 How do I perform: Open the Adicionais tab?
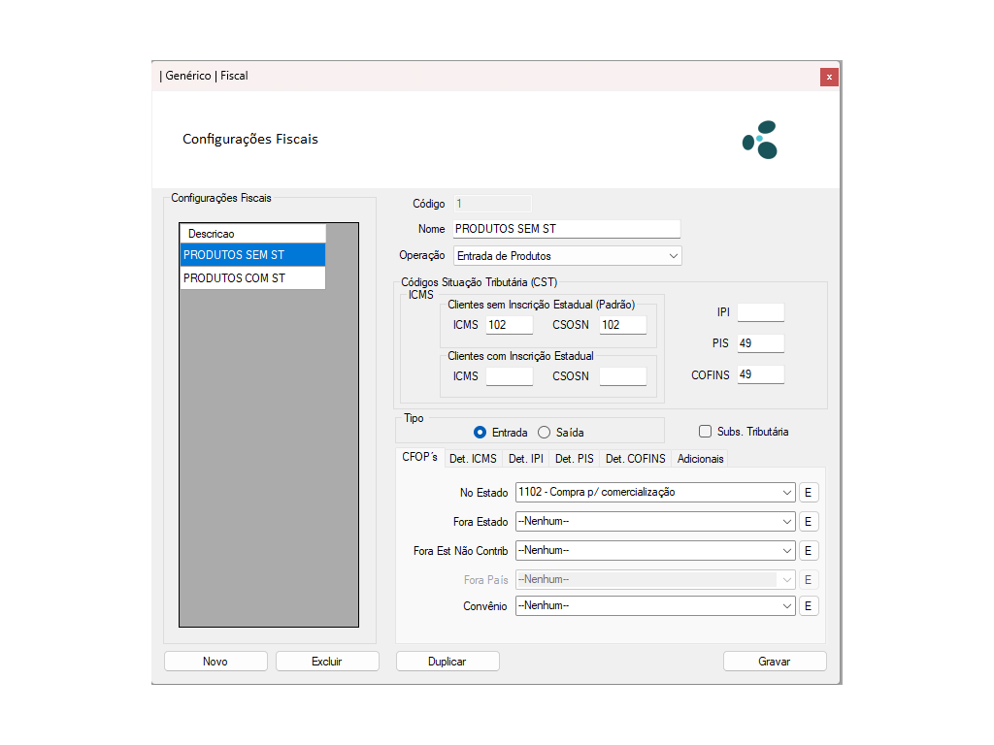[x=700, y=459]
